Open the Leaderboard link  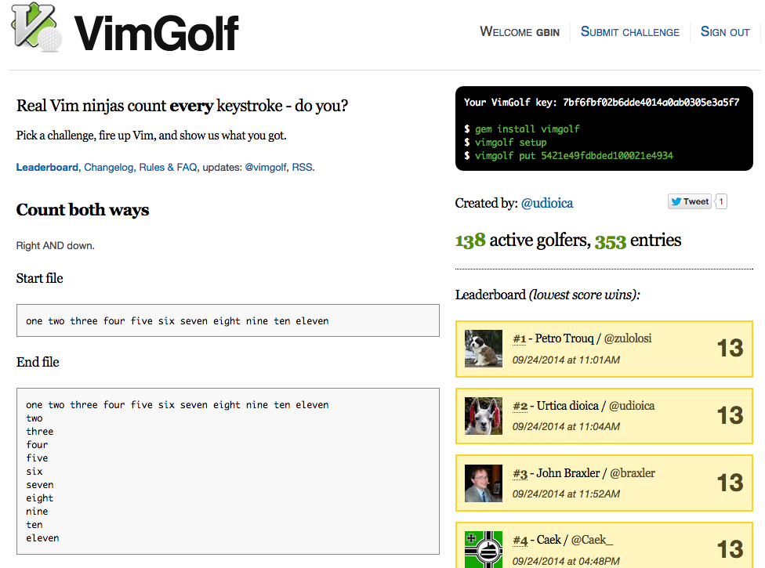(x=47, y=167)
